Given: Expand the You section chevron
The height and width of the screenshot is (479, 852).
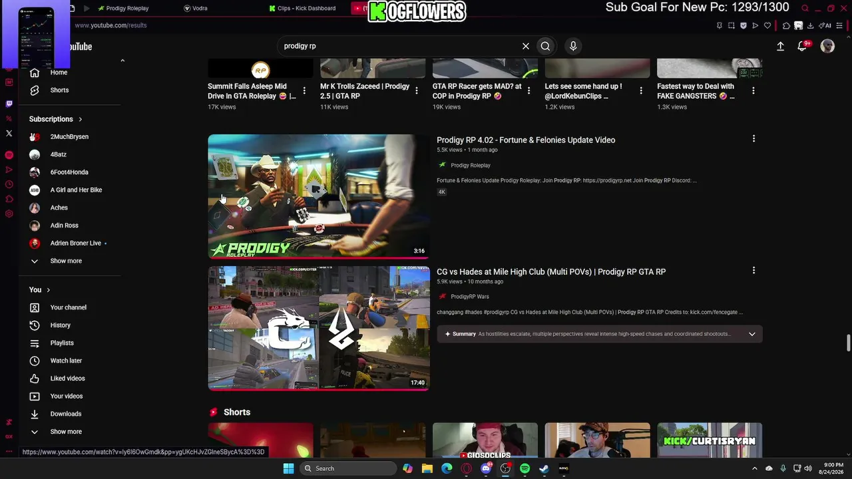Looking at the screenshot, I should tap(48, 290).
